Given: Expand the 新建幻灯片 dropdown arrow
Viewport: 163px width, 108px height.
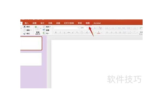Looking at the screenshot, I should click(x=41, y=28).
